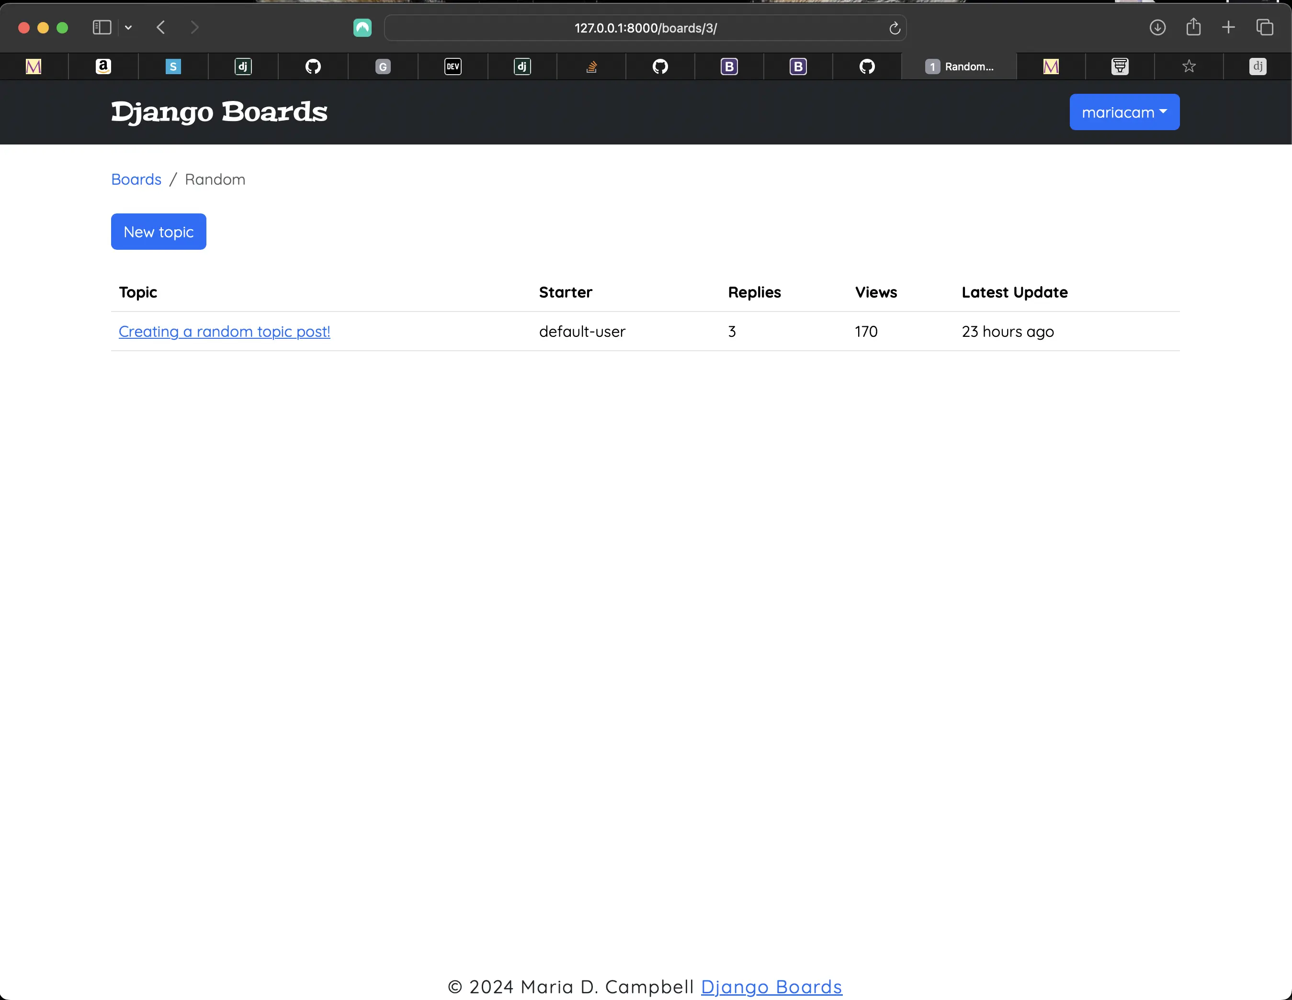Viewport: 1292px width, 1000px height.
Task: Click the Django Boards navbar brand
Action: click(219, 112)
